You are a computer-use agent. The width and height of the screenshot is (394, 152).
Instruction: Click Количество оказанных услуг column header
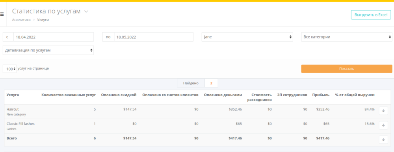click(69, 95)
